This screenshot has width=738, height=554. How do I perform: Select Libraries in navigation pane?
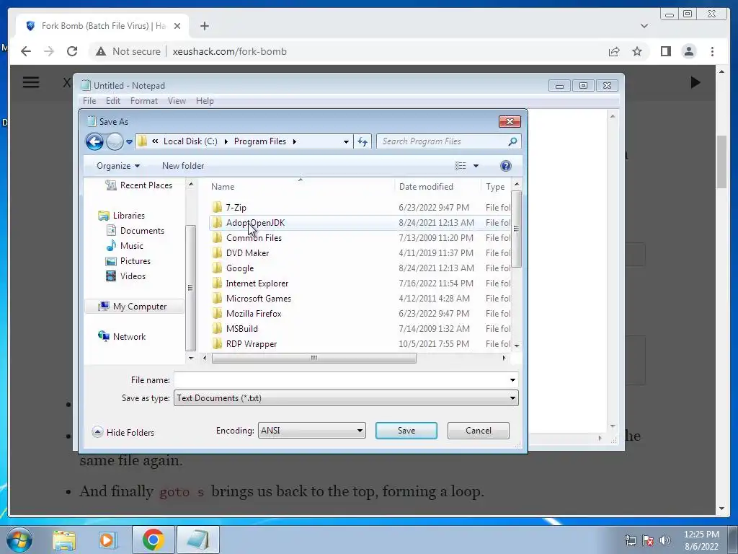tap(128, 215)
